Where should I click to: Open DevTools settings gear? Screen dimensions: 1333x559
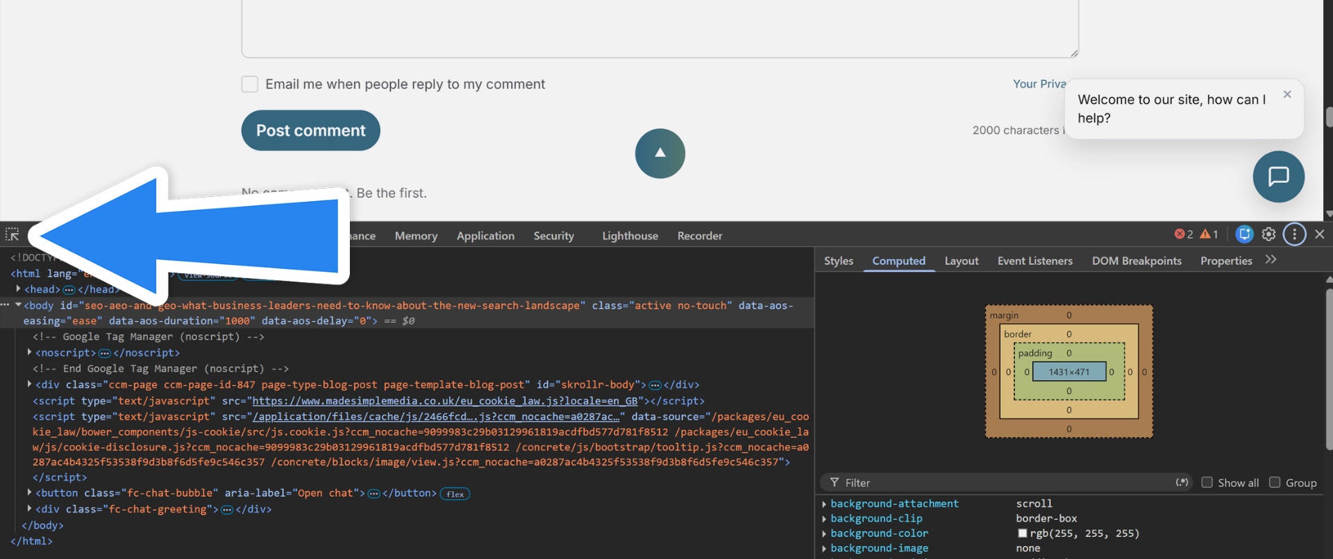tap(1268, 234)
